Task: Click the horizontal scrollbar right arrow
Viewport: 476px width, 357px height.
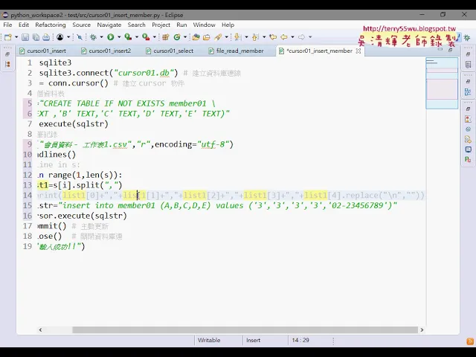Action: coord(422,330)
